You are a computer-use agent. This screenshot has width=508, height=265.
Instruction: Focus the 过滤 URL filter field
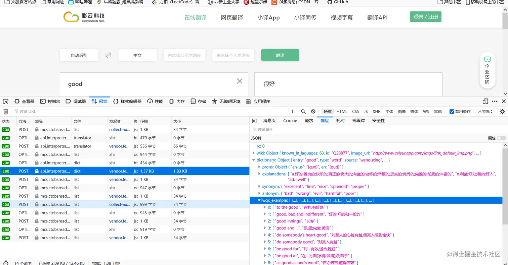150,112
